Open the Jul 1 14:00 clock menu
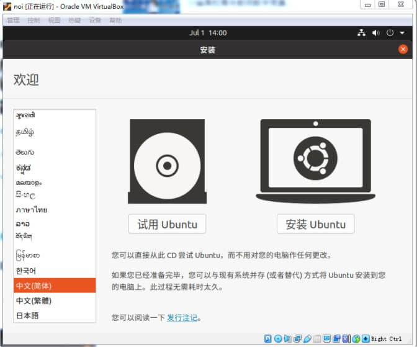Image resolution: width=417 pixels, height=347 pixels. coord(208,33)
